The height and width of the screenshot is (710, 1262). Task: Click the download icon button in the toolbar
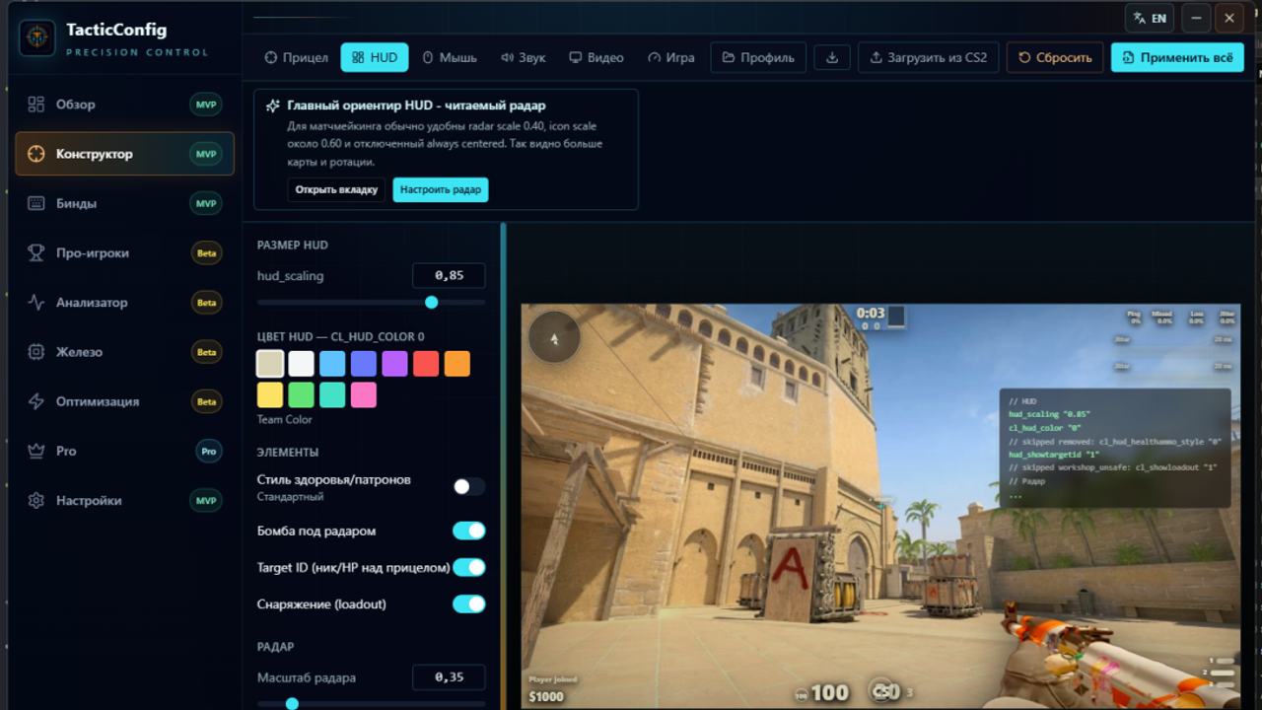click(x=832, y=57)
